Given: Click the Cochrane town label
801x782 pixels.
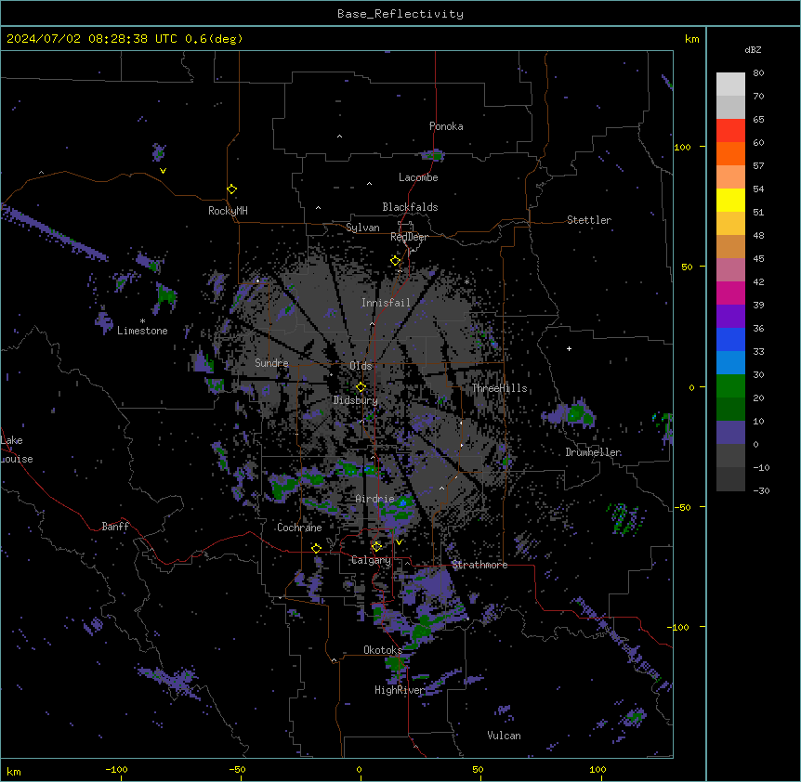Looking at the screenshot, I should click(299, 528).
